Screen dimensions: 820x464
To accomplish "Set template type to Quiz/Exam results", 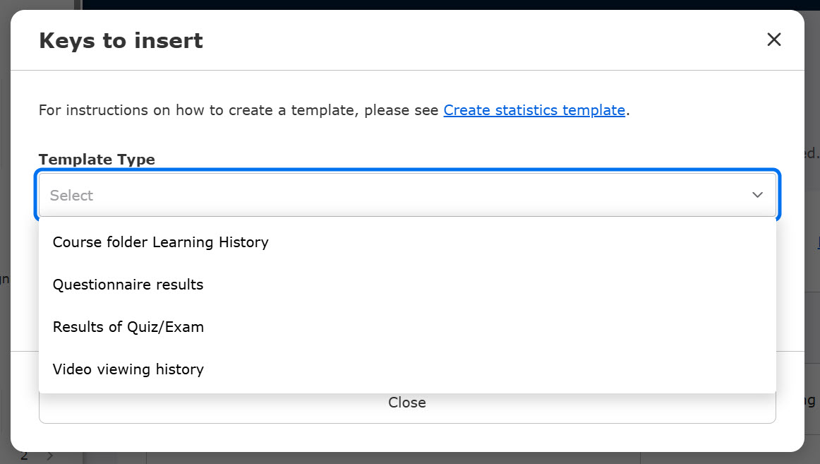I will (x=128, y=327).
